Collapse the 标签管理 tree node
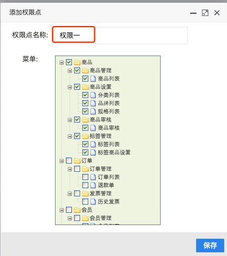Viewport: 227px width, 256px height. tap(70, 136)
